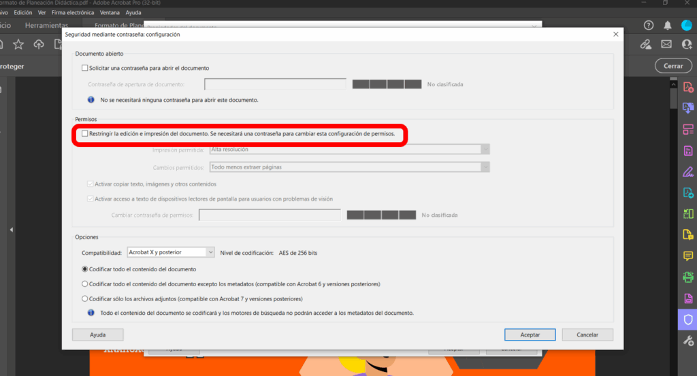Select 'Codificar todo excepto los metadatos' radio
697x376 pixels.
coord(84,284)
